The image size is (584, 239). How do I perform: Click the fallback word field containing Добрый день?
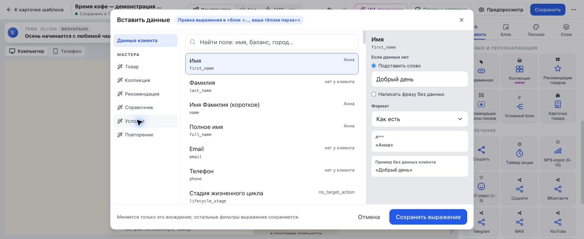(x=419, y=79)
